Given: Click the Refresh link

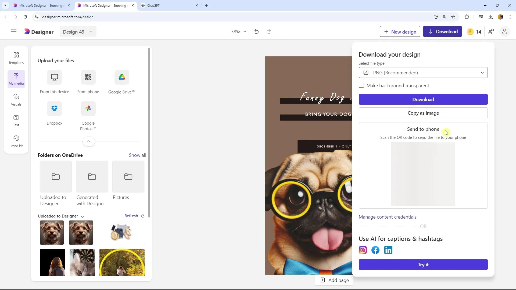Looking at the screenshot, I should (x=131, y=216).
